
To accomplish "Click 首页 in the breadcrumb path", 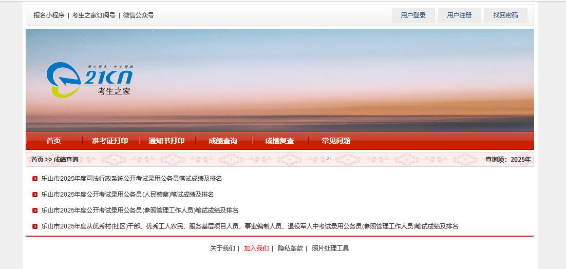I will 37,159.
